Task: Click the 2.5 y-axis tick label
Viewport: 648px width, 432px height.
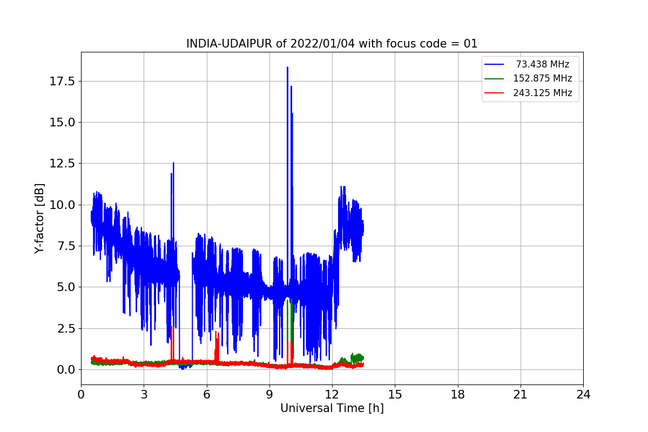Action: [65, 328]
